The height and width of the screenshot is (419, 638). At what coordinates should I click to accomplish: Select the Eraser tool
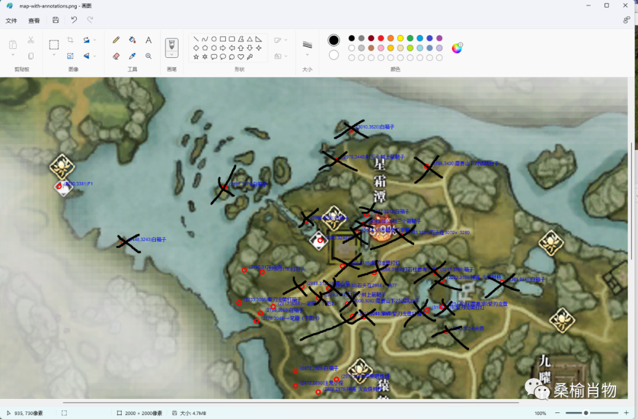(x=116, y=56)
